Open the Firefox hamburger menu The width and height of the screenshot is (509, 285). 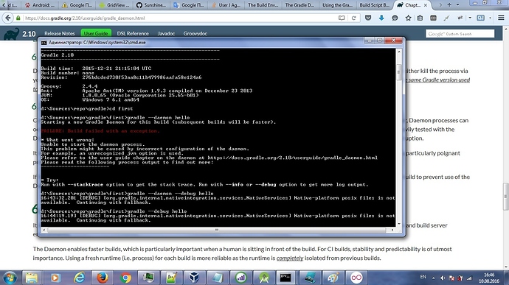coord(501,18)
